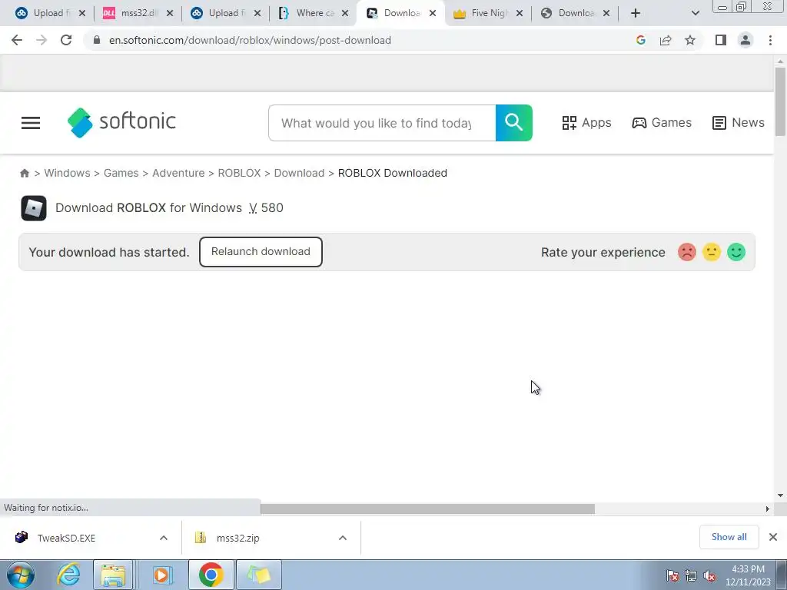Click the ROBLOX breadcrumb link
787x590 pixels.
pyautogui.click(x=239, y=173)
